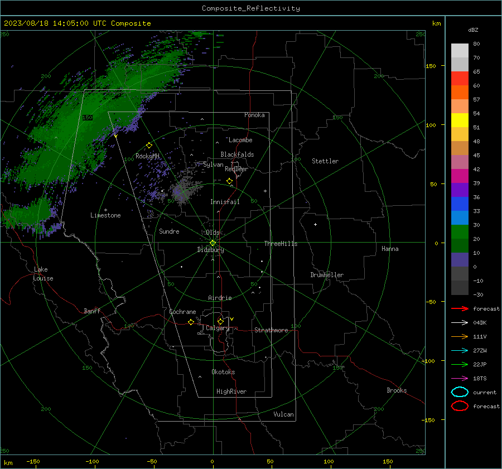The width and height of the screenshot is (502, 469).
Task: Click the Banff label
Action: coord(92,311)
